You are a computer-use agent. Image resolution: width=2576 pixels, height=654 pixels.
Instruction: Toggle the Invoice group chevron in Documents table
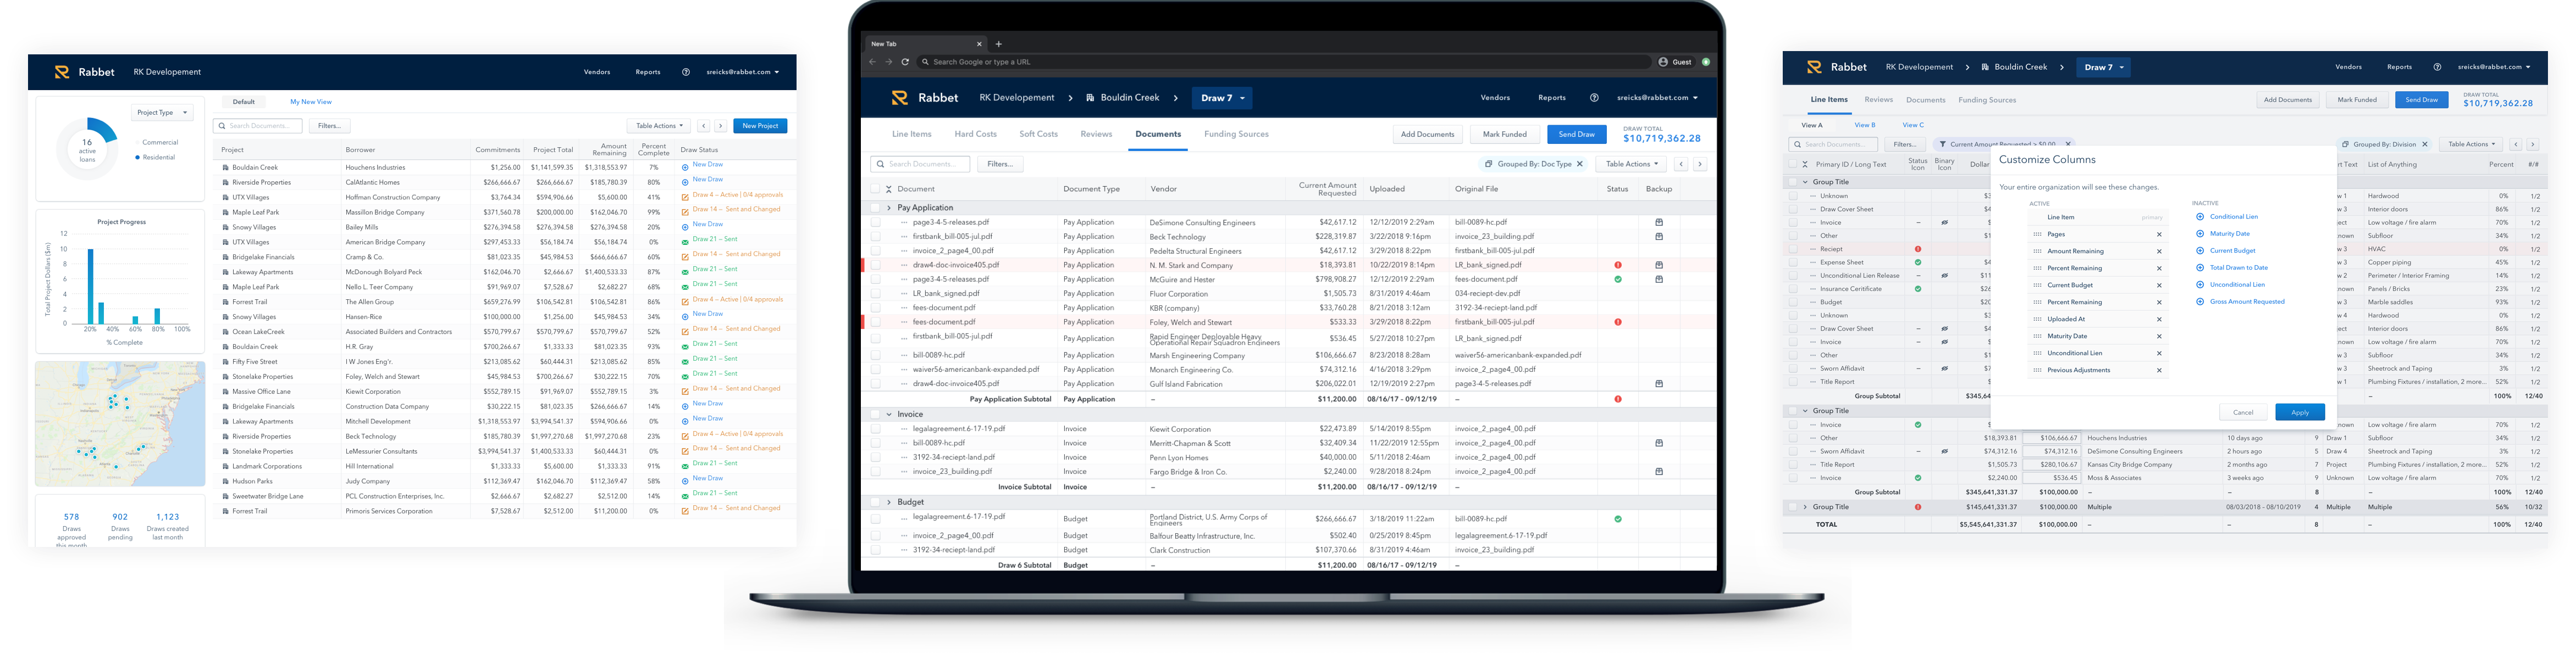[889, 415]
